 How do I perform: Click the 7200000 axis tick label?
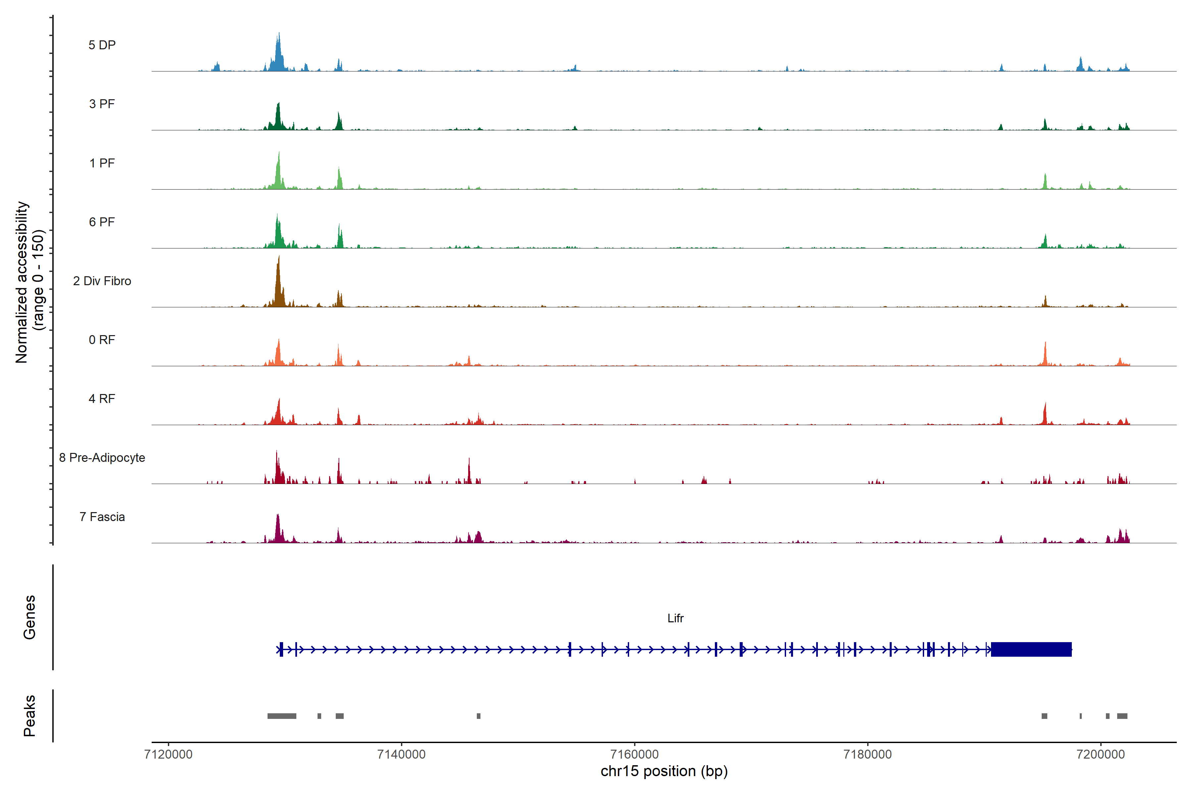pos(1100,754)
